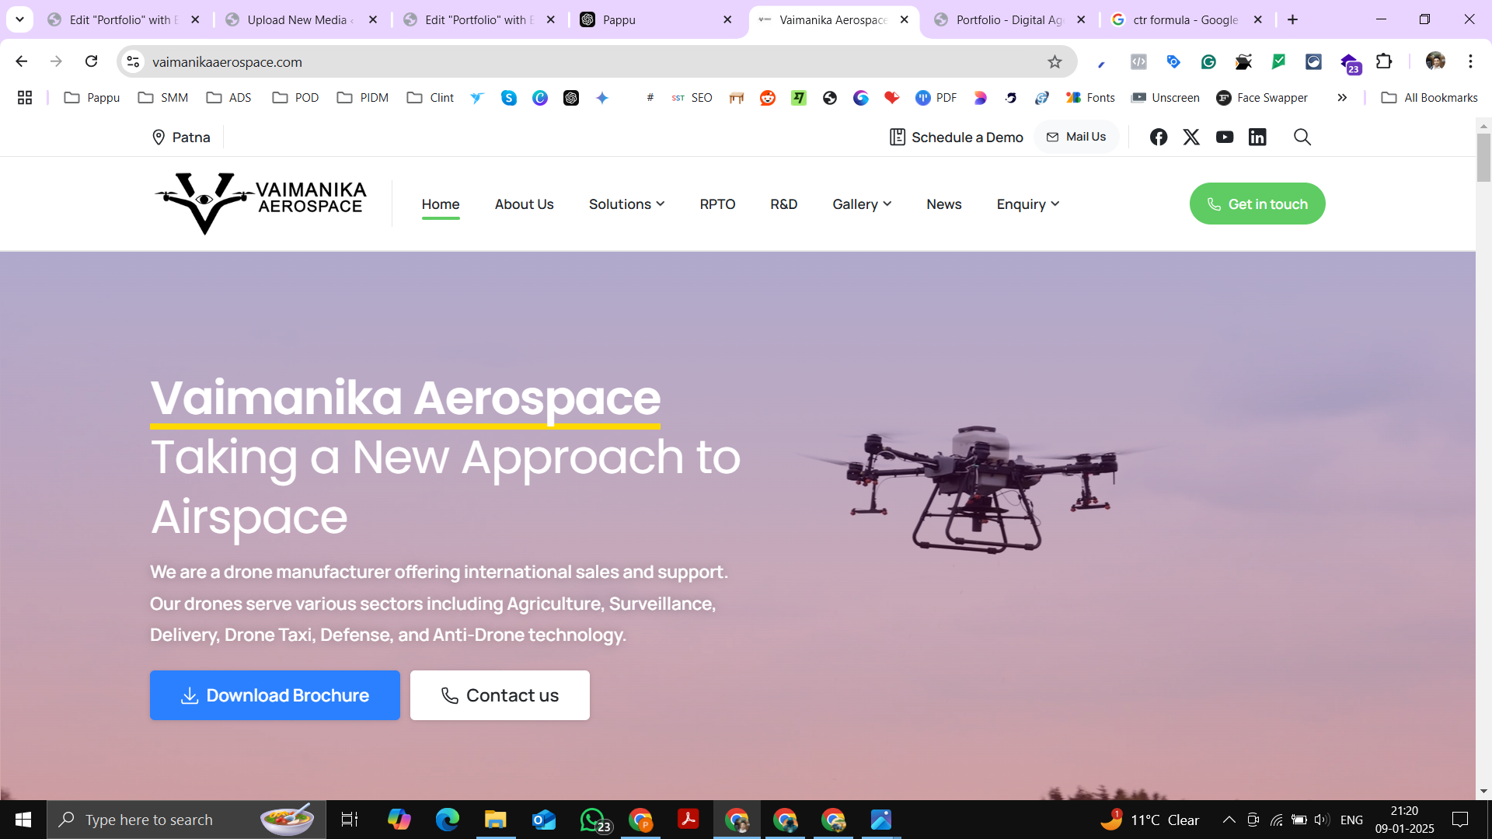Click the Schedule a Demo link
The width and height of the screenshot is (1492, 839).
click(x=957, y=138)
